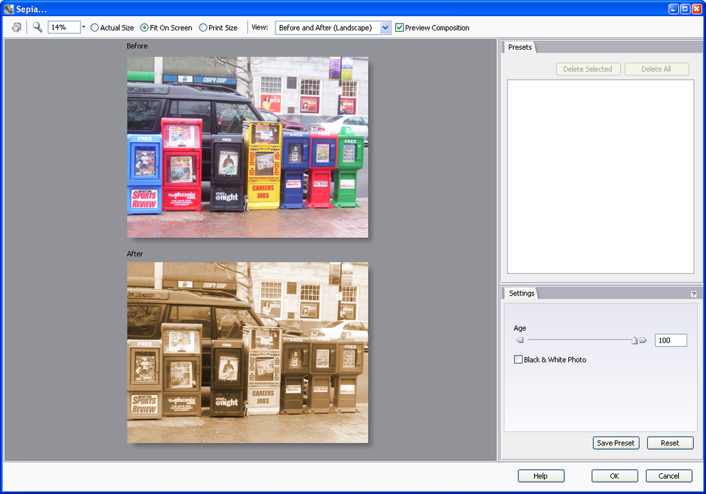Click the Sepia window title icon

(8, 8)
